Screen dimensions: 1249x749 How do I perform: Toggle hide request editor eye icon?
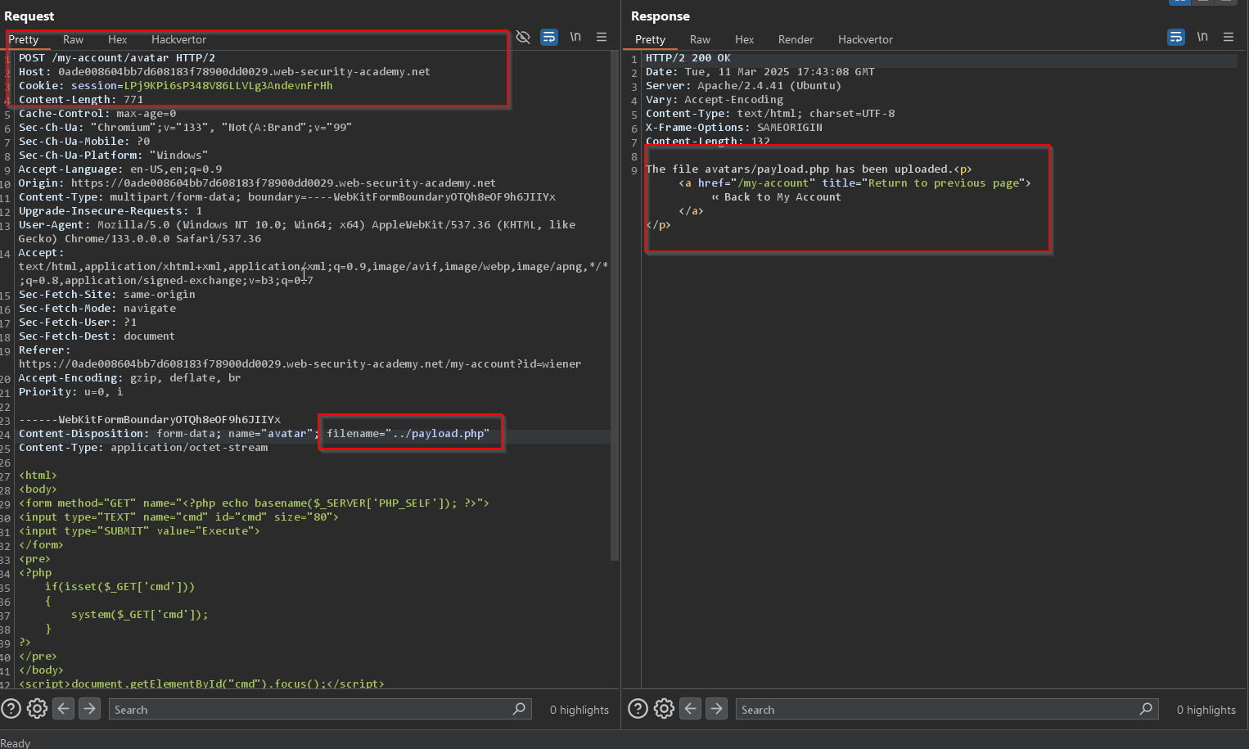click(x=523, y=37)
